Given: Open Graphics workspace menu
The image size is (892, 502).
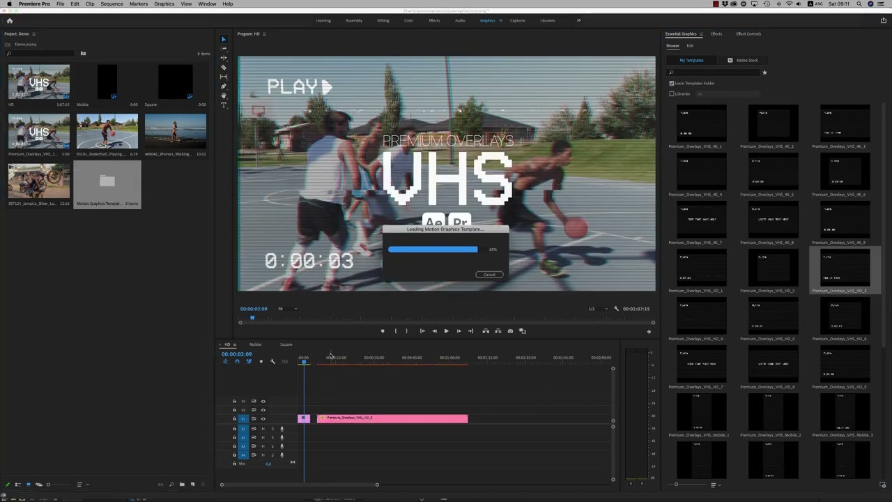Looking at the screenshot, I should [x=500, y=20].
